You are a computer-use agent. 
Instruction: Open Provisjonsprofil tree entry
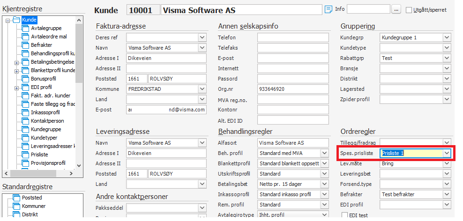click(48, 163)
